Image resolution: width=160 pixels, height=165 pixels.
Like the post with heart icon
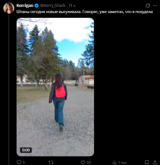click(83, 162)
